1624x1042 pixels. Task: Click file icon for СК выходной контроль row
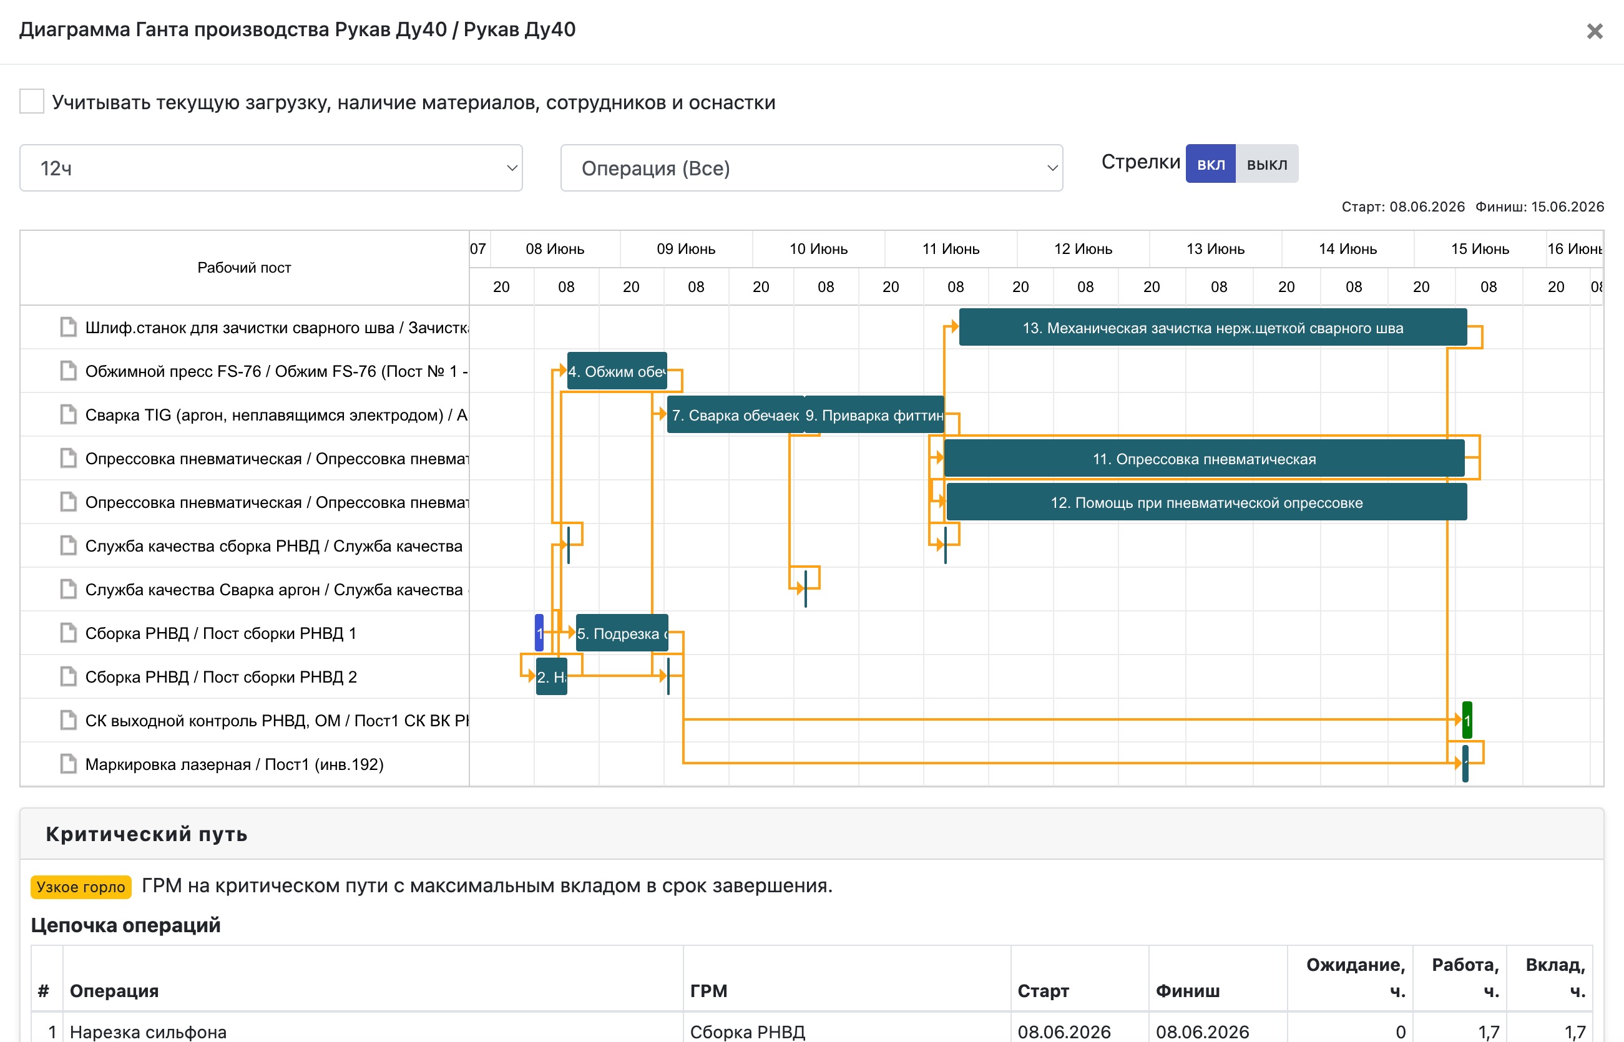point(69,720)
